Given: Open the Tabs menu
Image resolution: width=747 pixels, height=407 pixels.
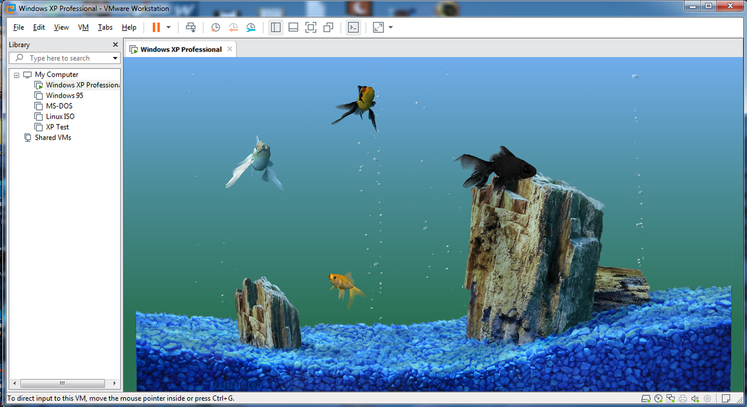Looking at the screenshot, I should pyautogui.click(x=105, y=27).
